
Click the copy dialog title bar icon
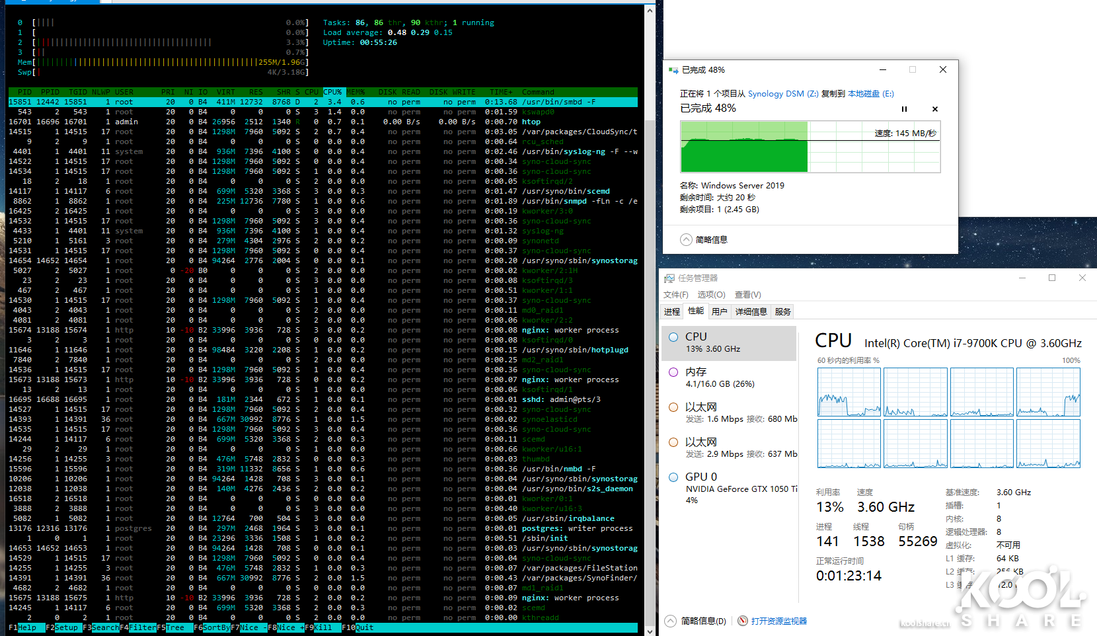coord(673,70)
